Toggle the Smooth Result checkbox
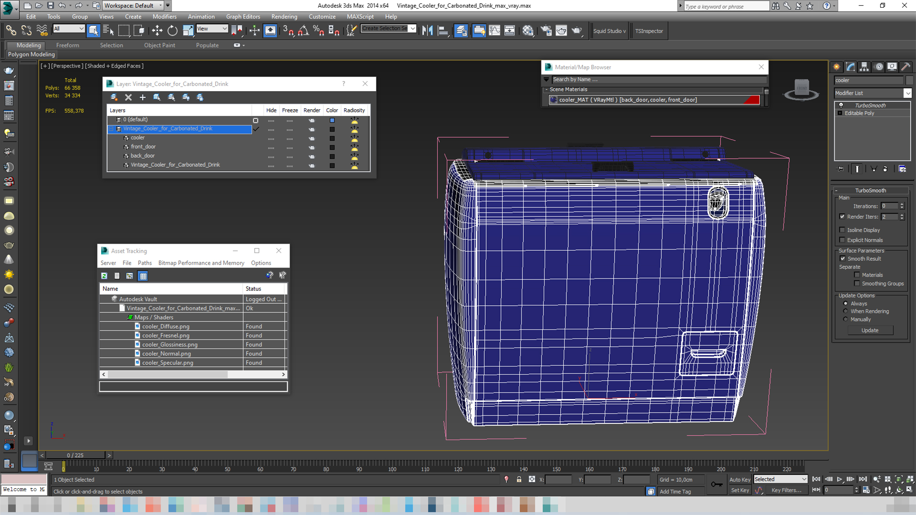916x515 pixels. [843, 258]
